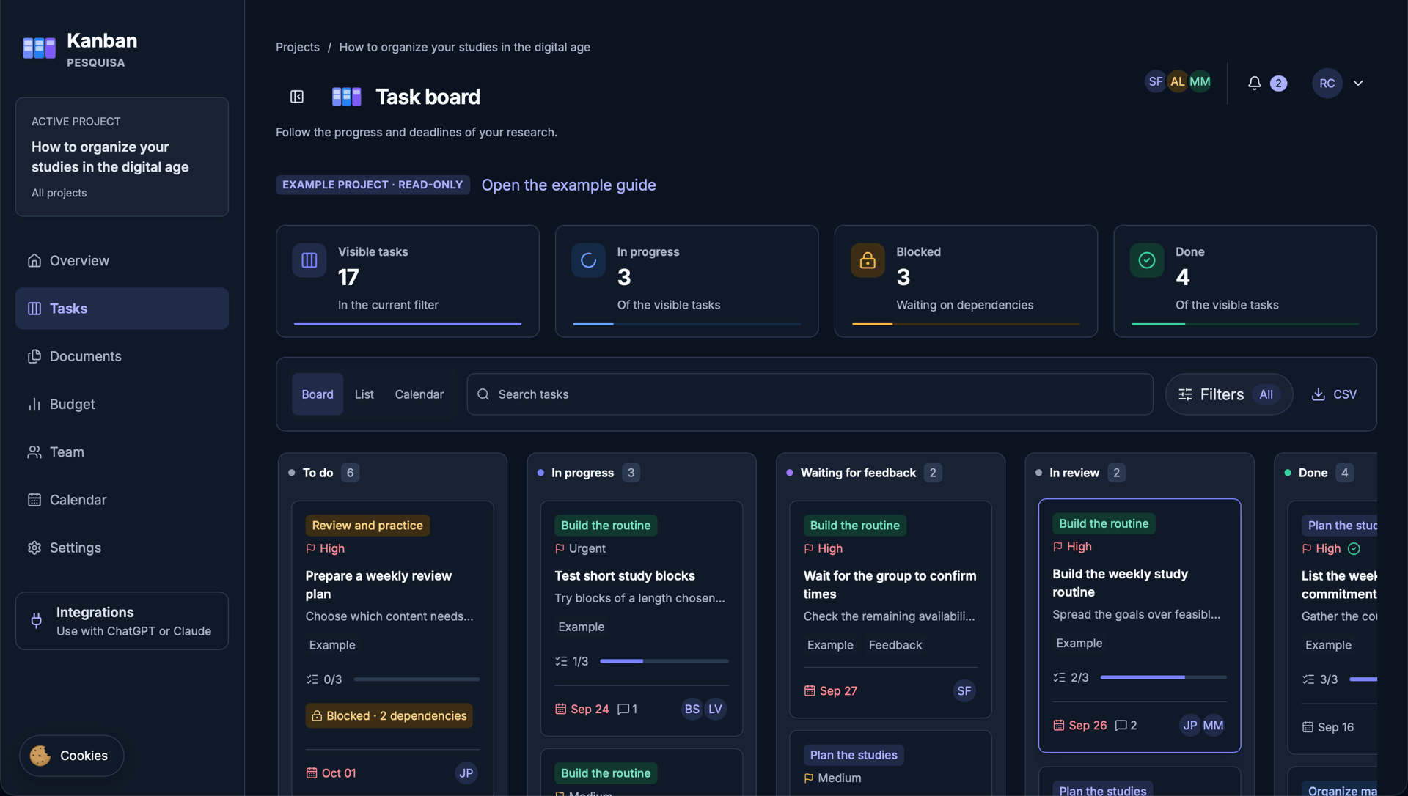Switch to the Board view tab
This screenshot has width=1408, height=796.
tap(318, 394)
